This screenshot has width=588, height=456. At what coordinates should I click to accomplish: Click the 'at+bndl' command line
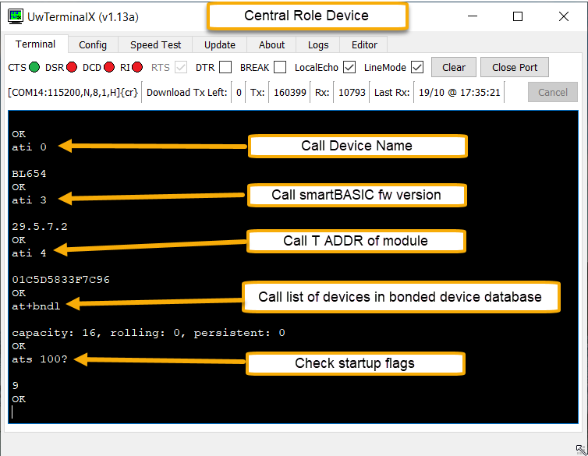point(36,306)
